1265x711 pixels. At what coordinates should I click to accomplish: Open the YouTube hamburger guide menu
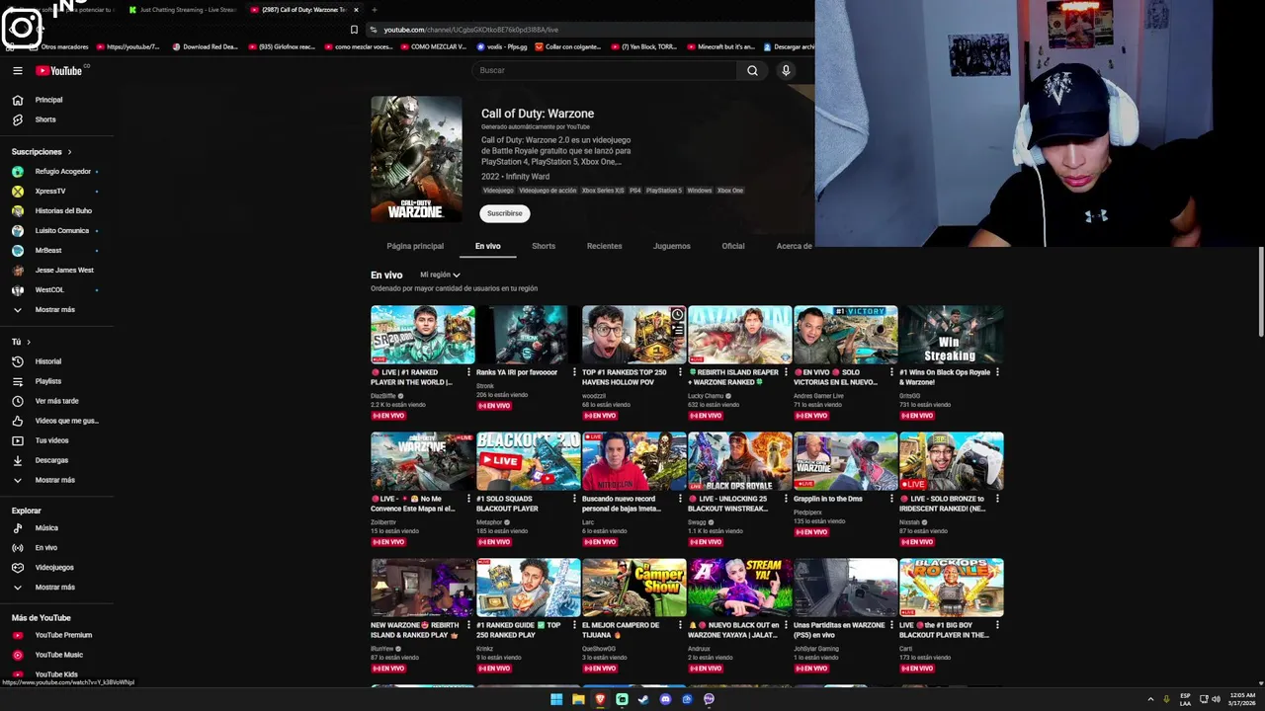(17, 70)
